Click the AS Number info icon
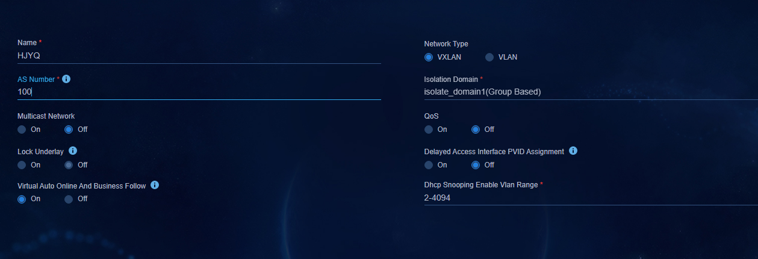This screenshot has height=259, width=758. click(66, 79)
